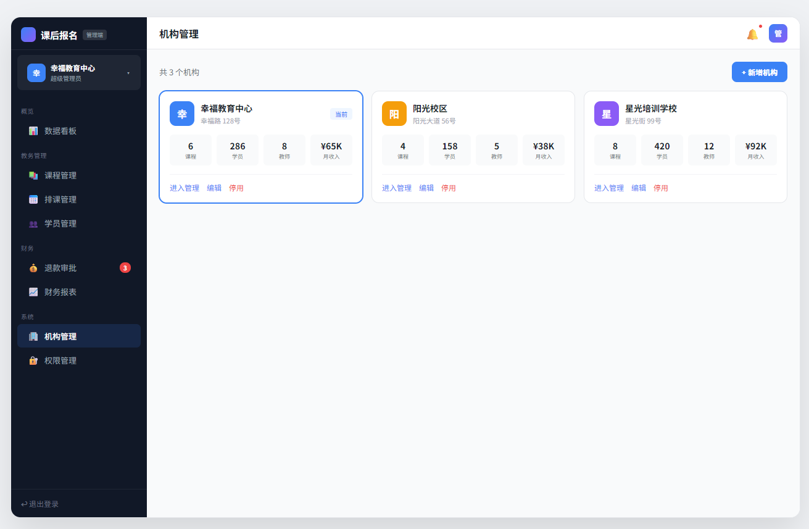This screenshot has height=529, width=809.
Task: Click the ¥38K 月收入 stat tile
Action: 544,150
